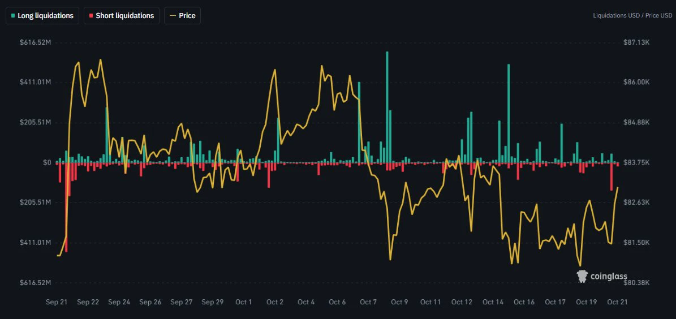
Task: Click the yellow Price line marker
Action: pos(173,16)
